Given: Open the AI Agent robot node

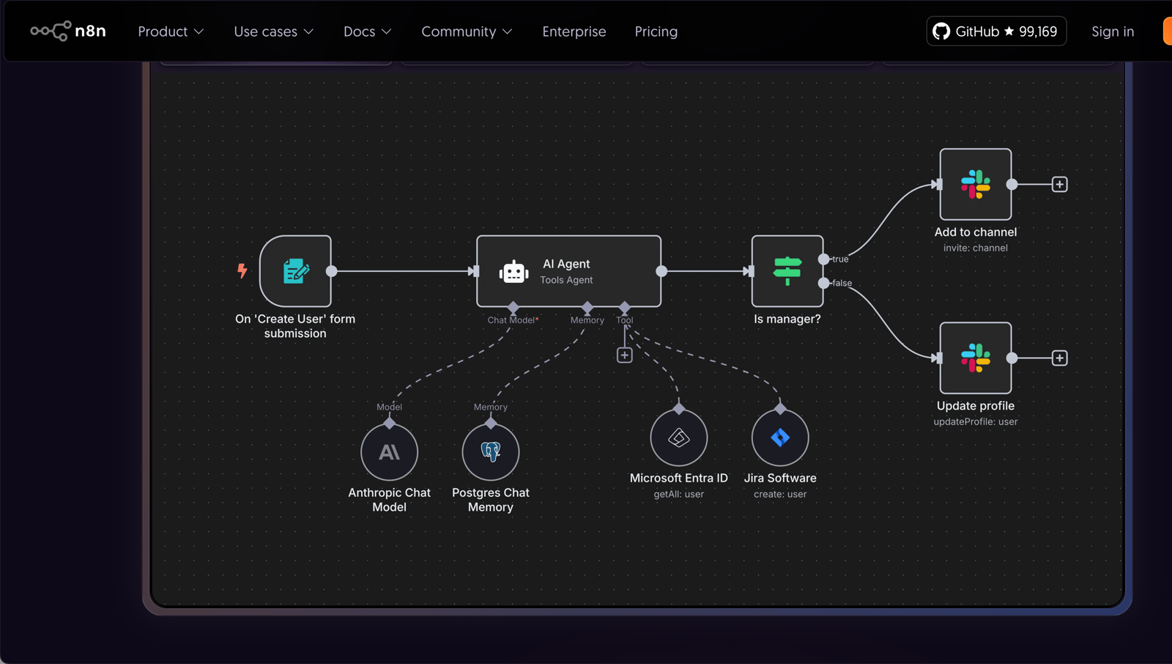Looking at the screenshot, I should (568, 271).
